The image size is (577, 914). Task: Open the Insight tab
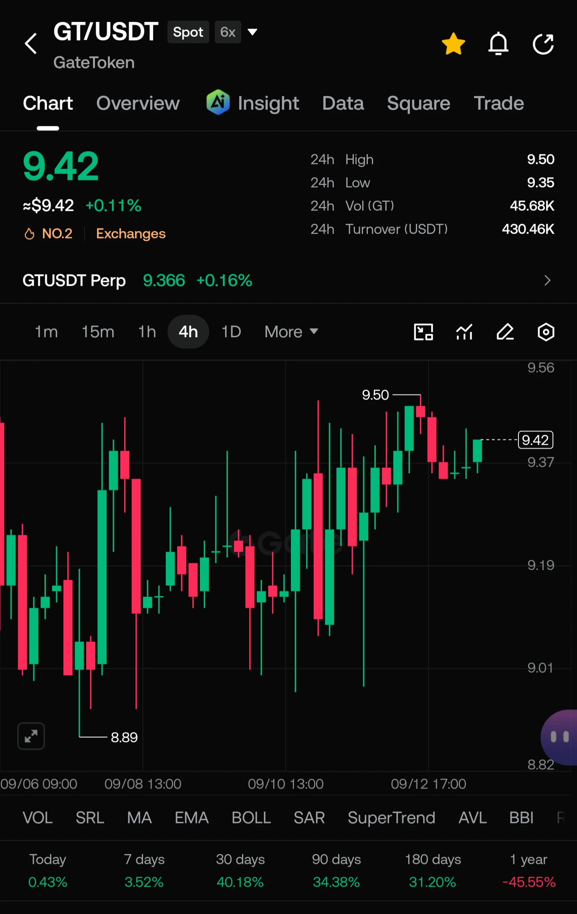(268, 103)
